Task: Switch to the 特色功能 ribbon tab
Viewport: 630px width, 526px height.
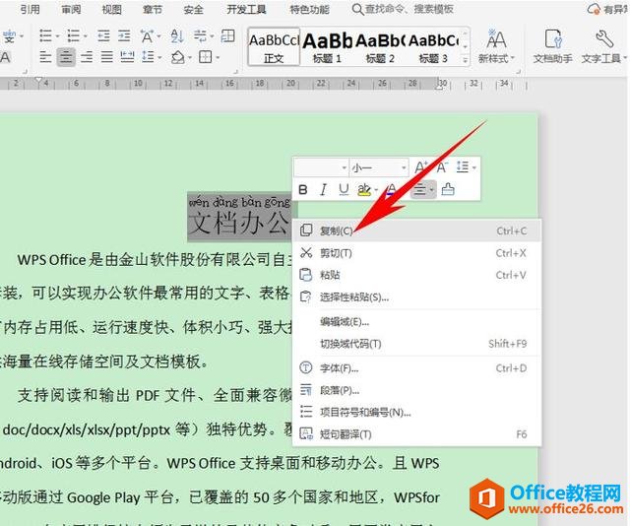Action: [x=310, y=9]
